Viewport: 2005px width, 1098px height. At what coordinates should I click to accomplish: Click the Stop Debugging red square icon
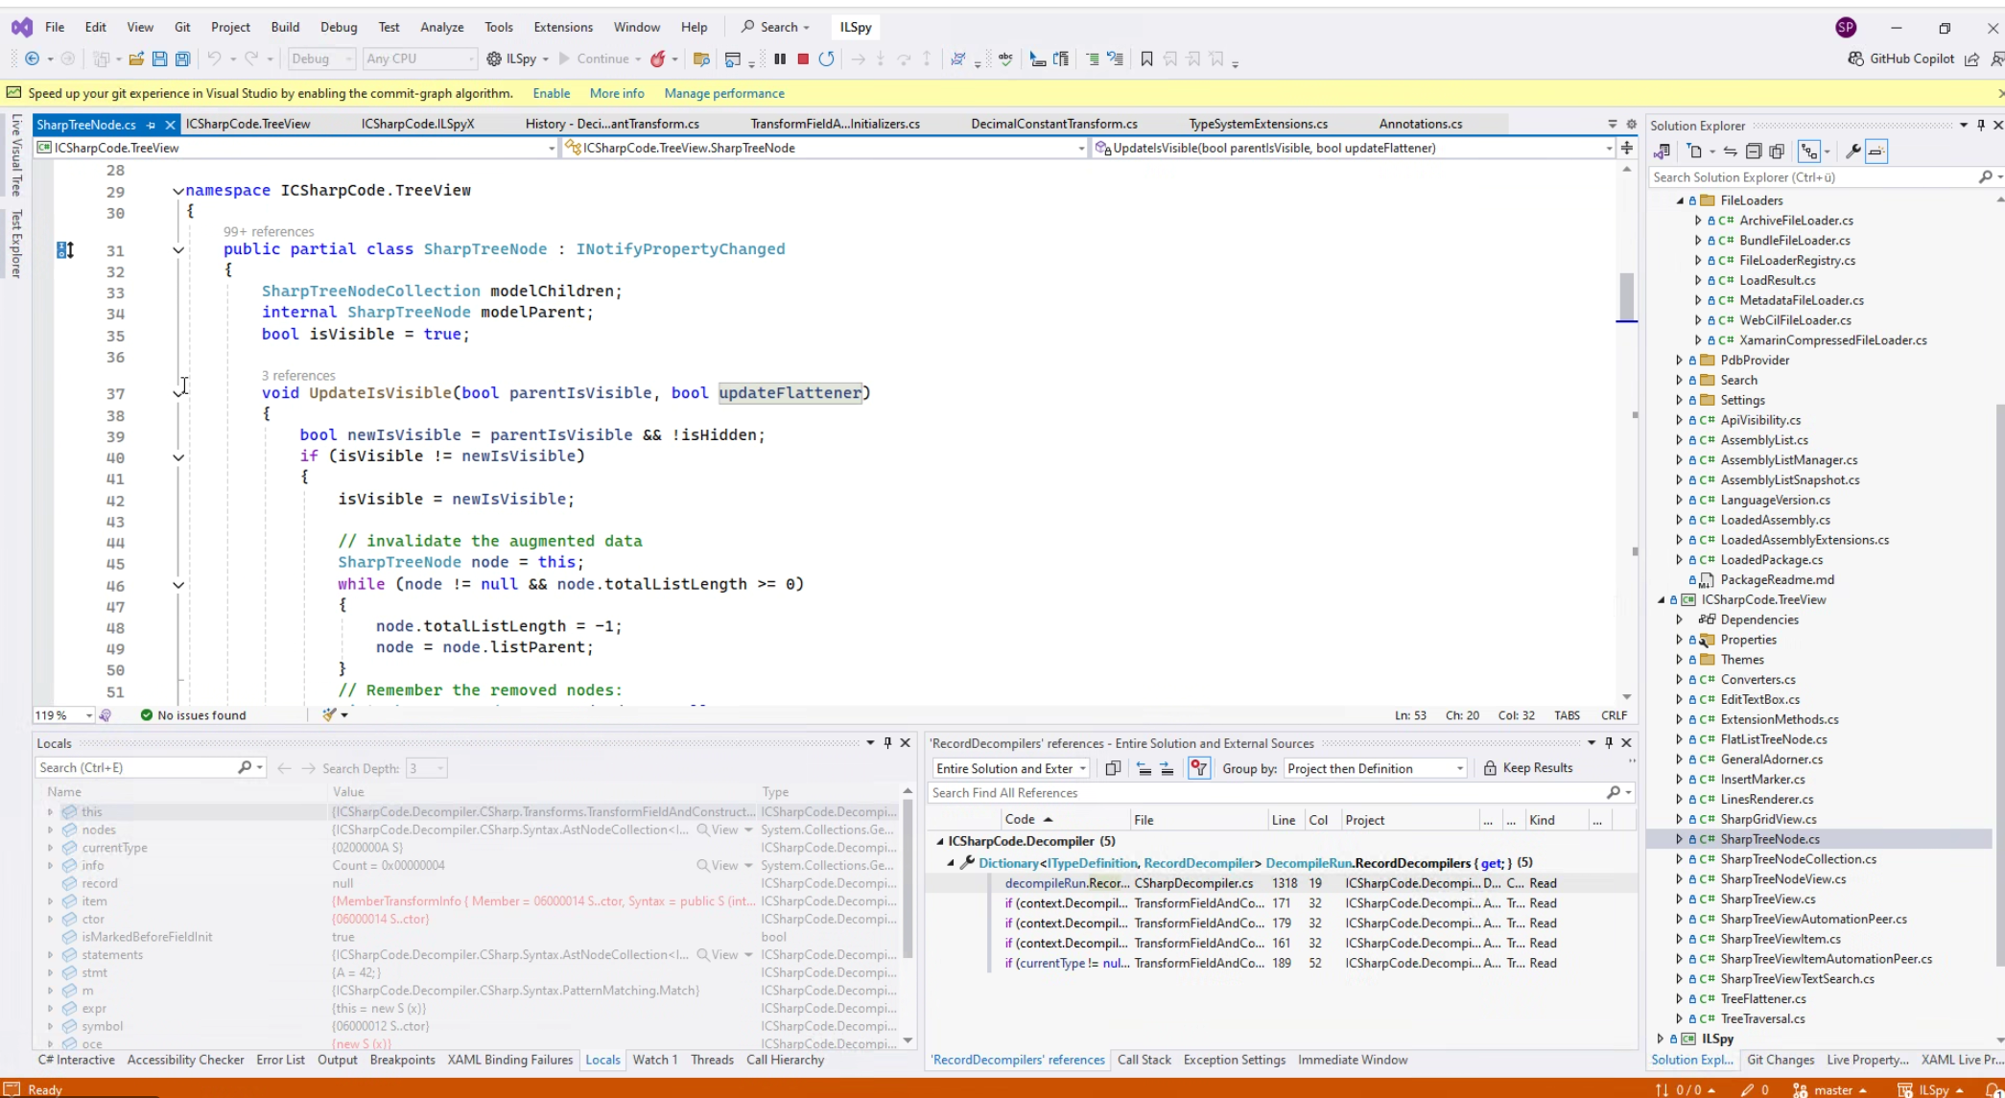803,59
